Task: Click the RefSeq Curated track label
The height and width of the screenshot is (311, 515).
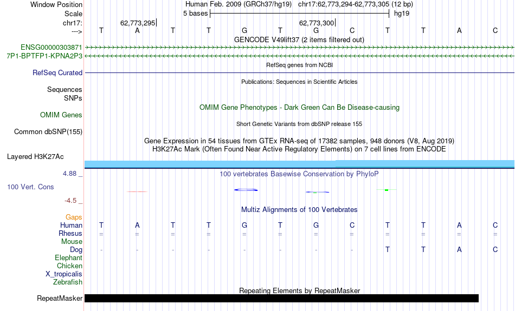Action: [x=57, y=73]
